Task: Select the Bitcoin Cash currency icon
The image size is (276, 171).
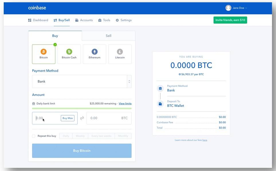Action: click(69, 52)
